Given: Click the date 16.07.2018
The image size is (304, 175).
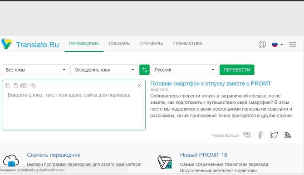Looking at the screenshot, I should click(x=159, y=90).
